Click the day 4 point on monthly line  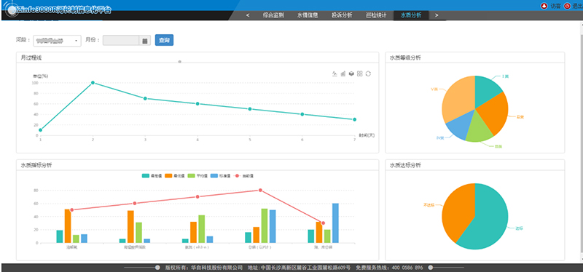pyautogui.click(x=197, y=103)
